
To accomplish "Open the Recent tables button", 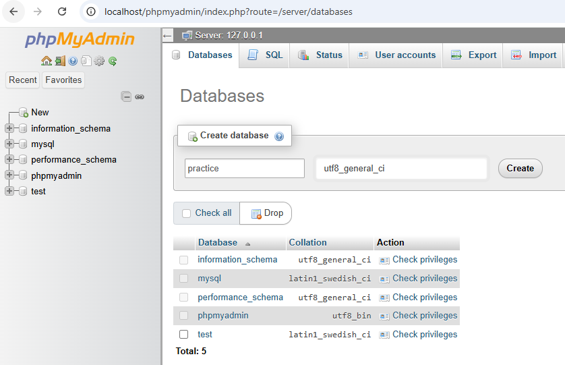I will (x=22, y=80).
